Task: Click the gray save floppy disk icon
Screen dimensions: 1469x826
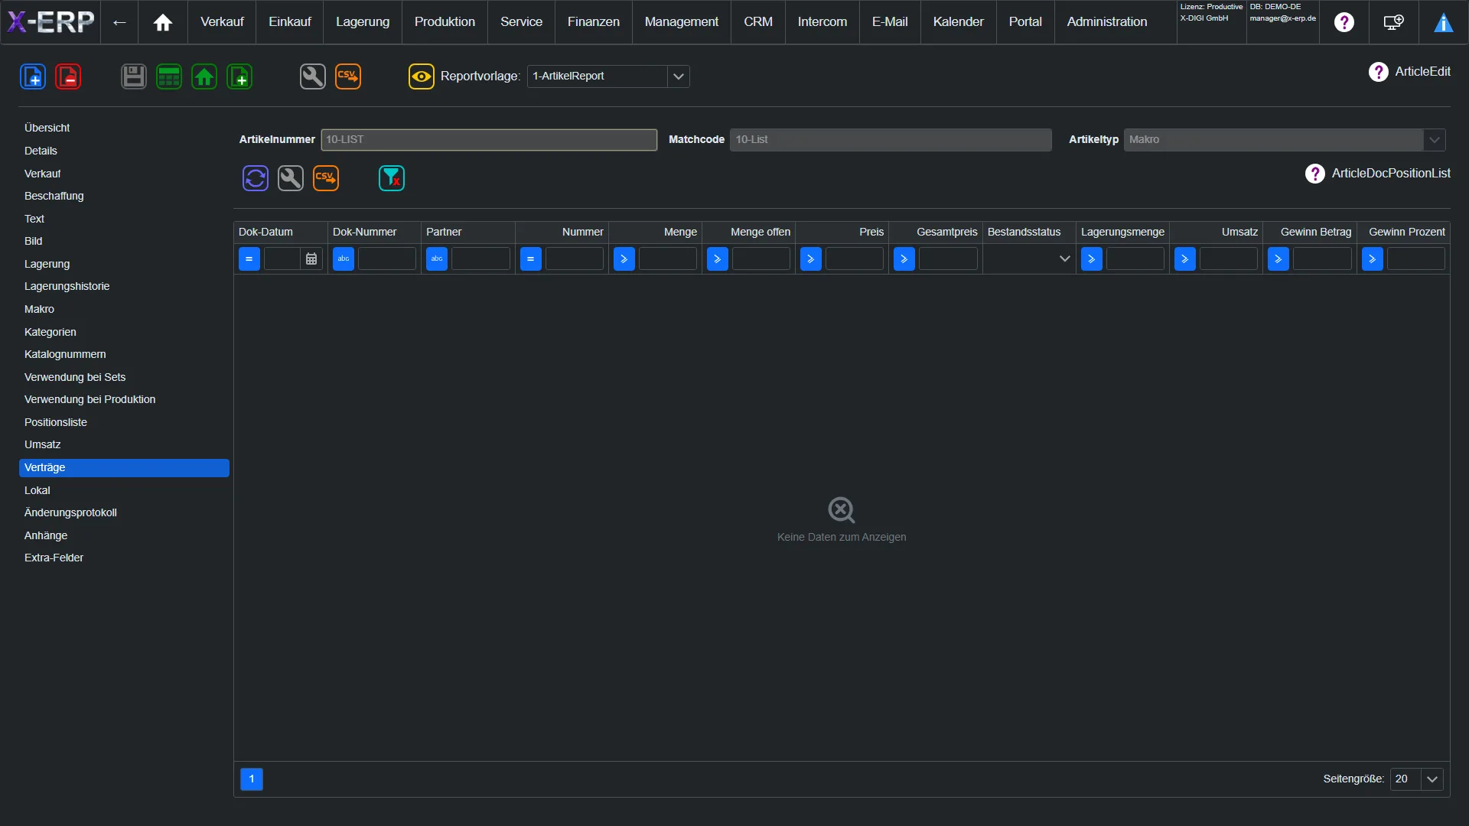Action: (134, 76)
